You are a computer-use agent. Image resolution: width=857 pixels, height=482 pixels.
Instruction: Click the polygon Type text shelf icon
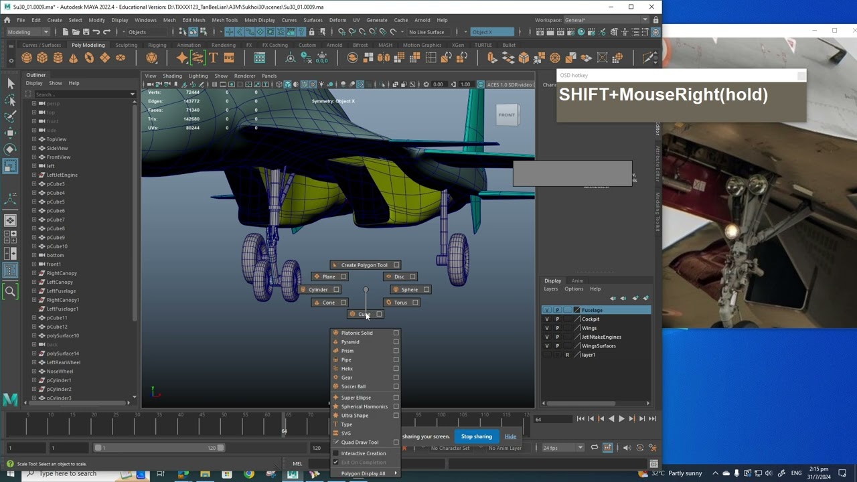214,58
